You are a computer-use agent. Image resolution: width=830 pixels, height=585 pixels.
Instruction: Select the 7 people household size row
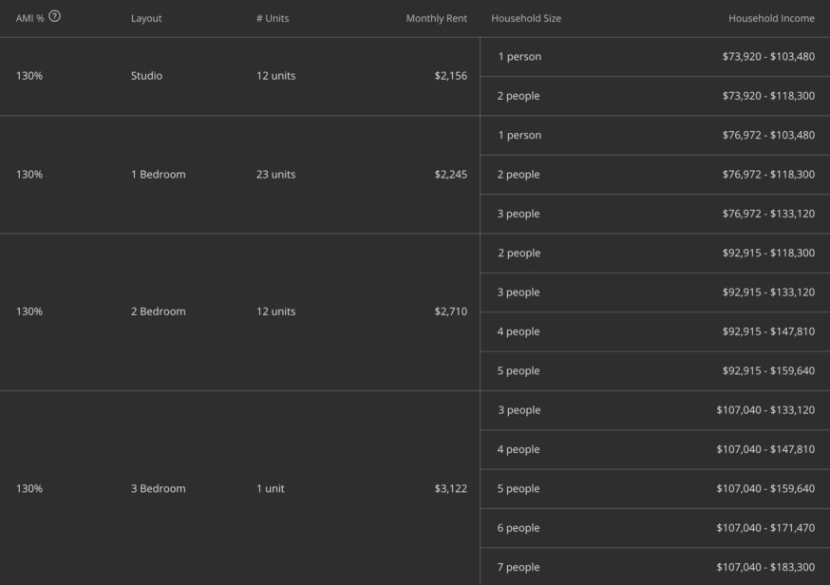(x=519, y=568)
